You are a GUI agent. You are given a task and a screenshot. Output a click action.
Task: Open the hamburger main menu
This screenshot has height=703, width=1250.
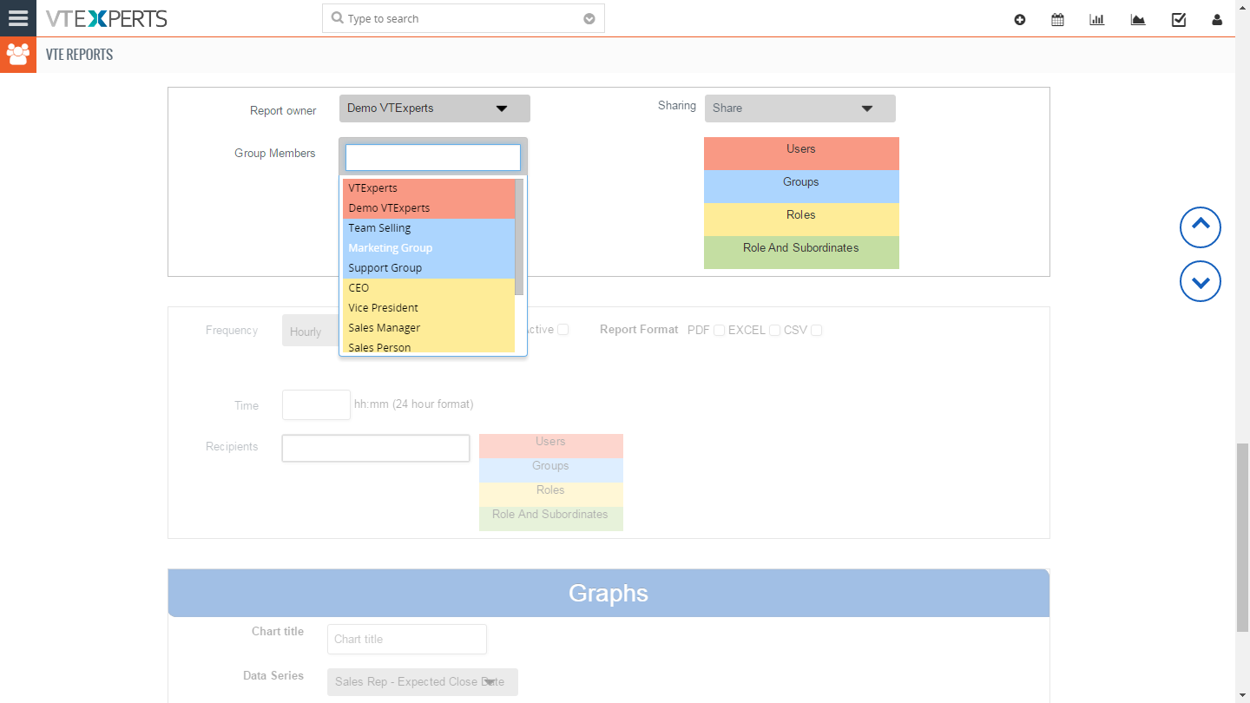click(17, 18)
